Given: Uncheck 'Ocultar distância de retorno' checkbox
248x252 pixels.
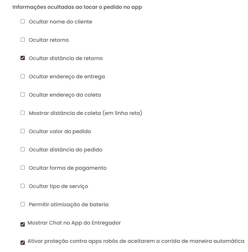Looking at the screenshot, I should [x=22, y=58].
